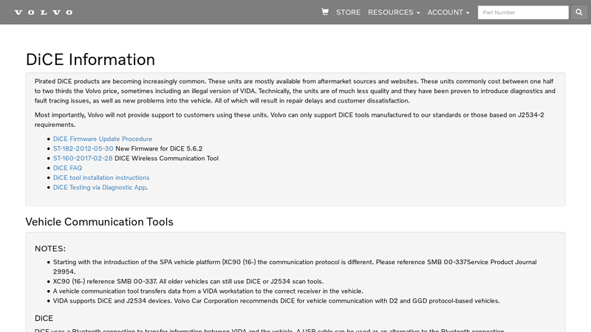Click the caret arrow beside RESOURCES
Viewport: 591px width, 332px height.
[x=418, y=13]
